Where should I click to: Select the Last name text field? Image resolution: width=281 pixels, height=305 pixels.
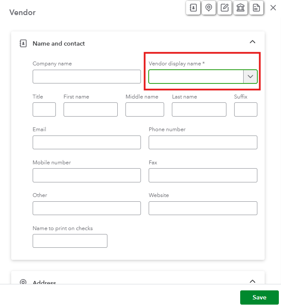pyautogui.click(x=199, y=109)
